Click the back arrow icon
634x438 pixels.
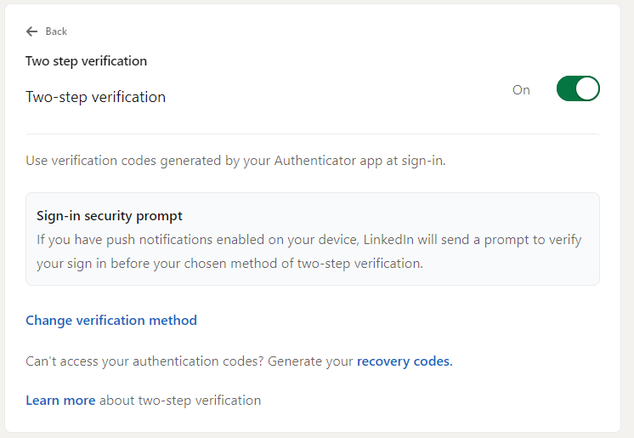(x=32, y=31)
